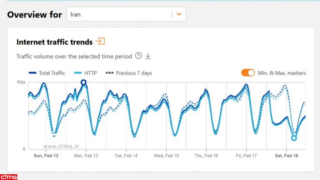Toggle the Total Traffic legend series
This screenshot has width=320, height=180.
coord(47,73)
